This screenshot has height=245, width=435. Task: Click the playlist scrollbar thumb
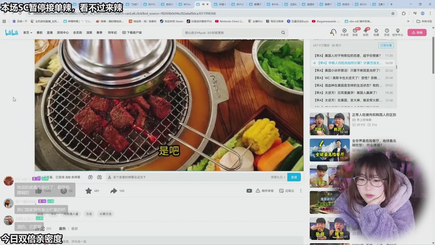(x=397, y=67)
